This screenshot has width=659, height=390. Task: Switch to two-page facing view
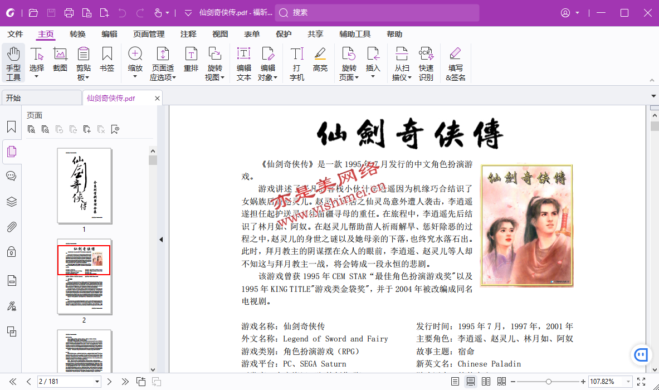(x=486, y=382)
